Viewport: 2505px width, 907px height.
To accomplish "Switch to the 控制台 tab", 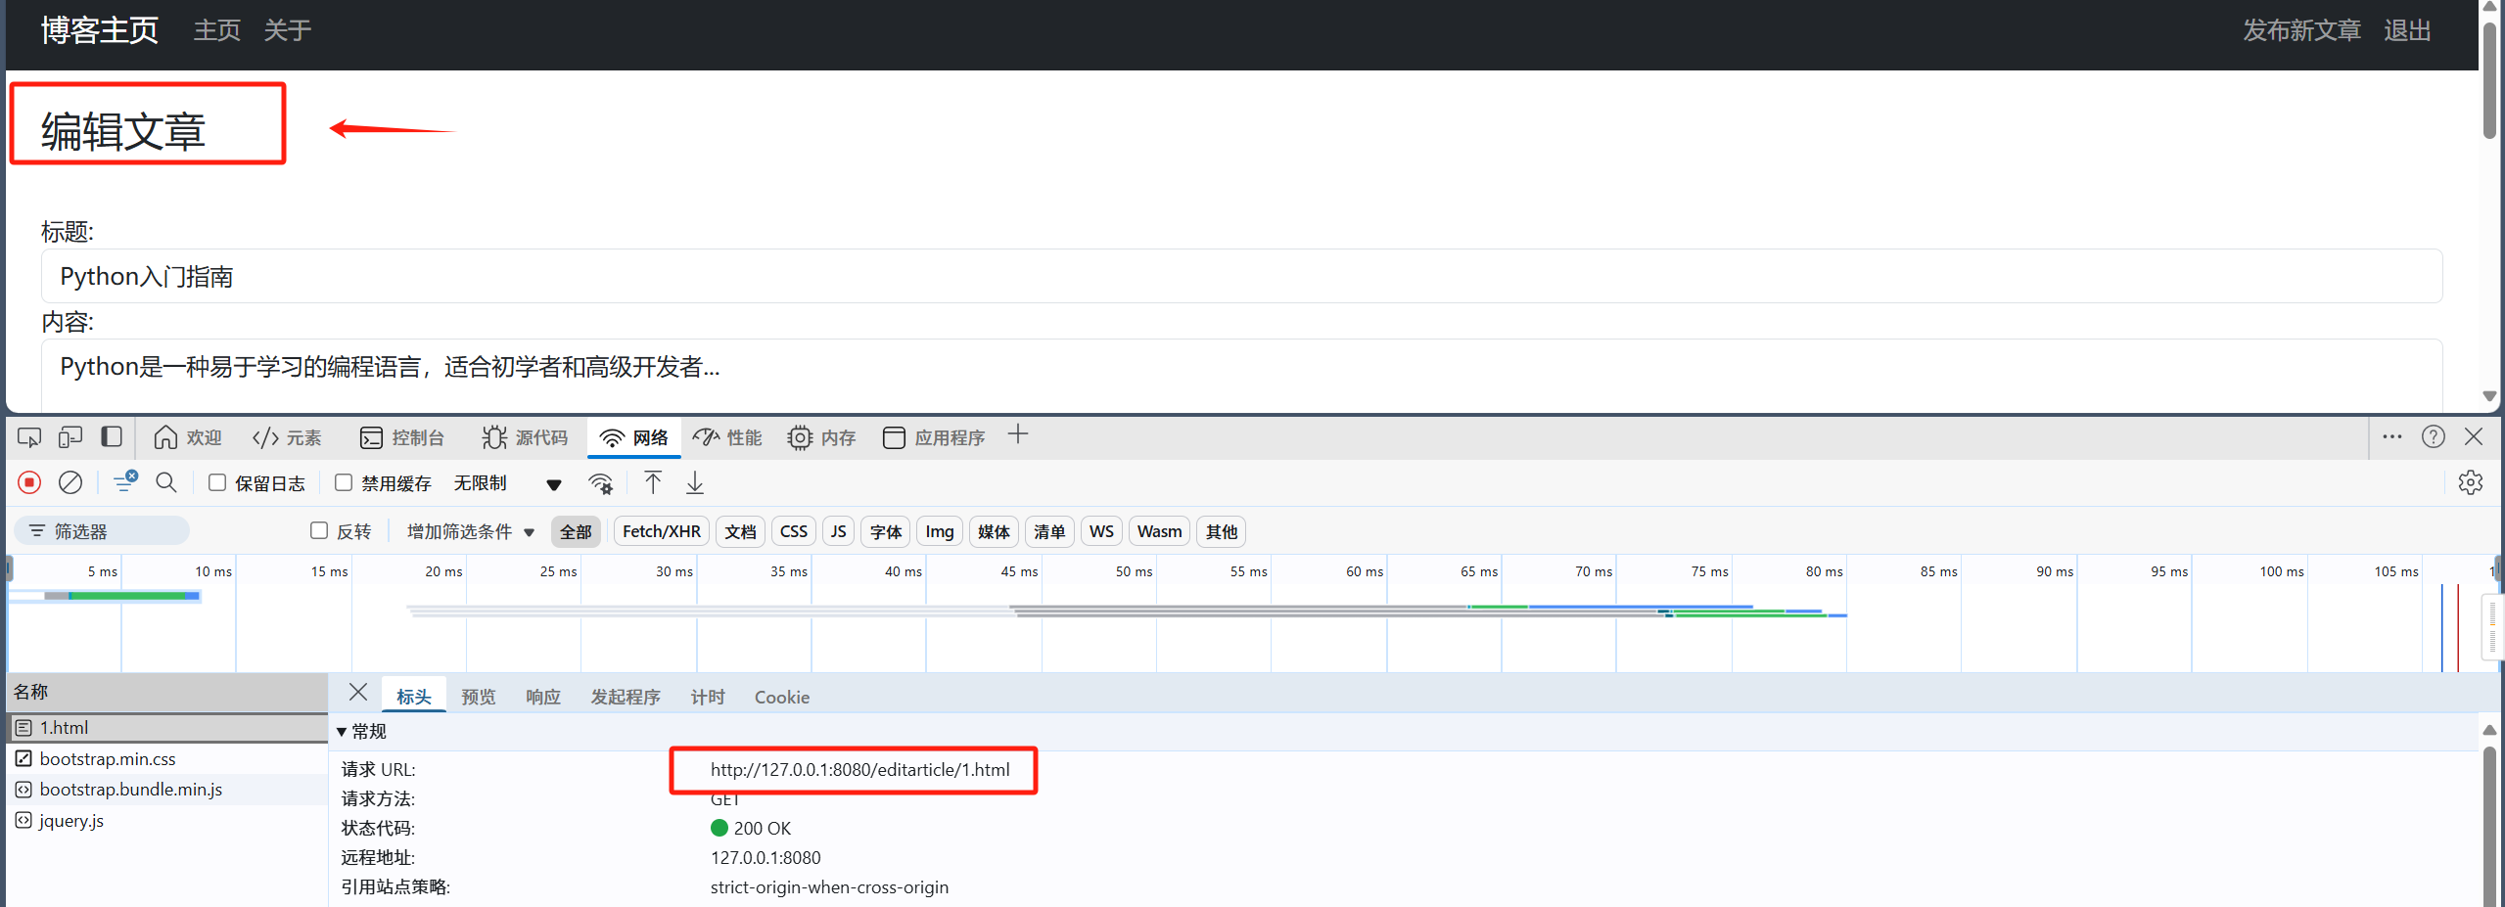I will tap(402, 437).
